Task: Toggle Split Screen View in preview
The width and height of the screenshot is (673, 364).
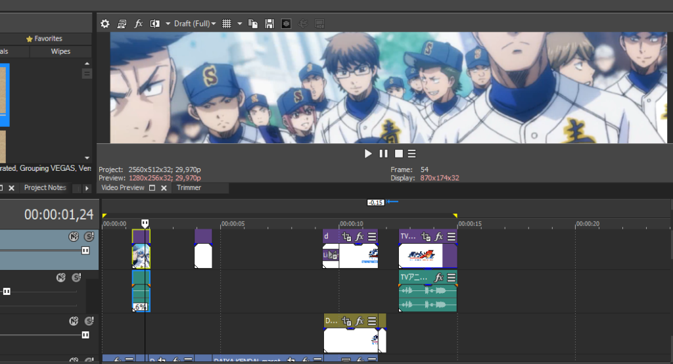Action: [154, 24]
